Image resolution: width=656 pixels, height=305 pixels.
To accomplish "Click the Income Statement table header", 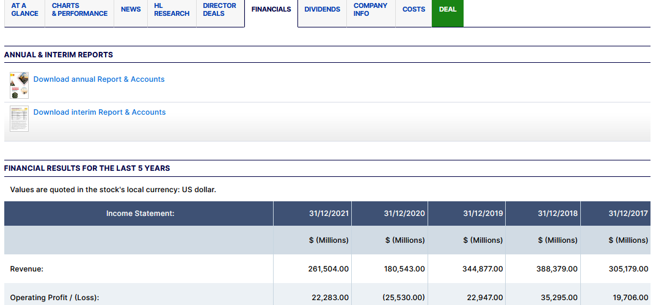I will (x=140, y=213).
